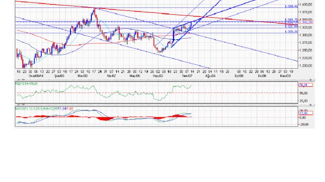Click the Mar/03 date axis label
325x182 pixels.
click(82, 76)
